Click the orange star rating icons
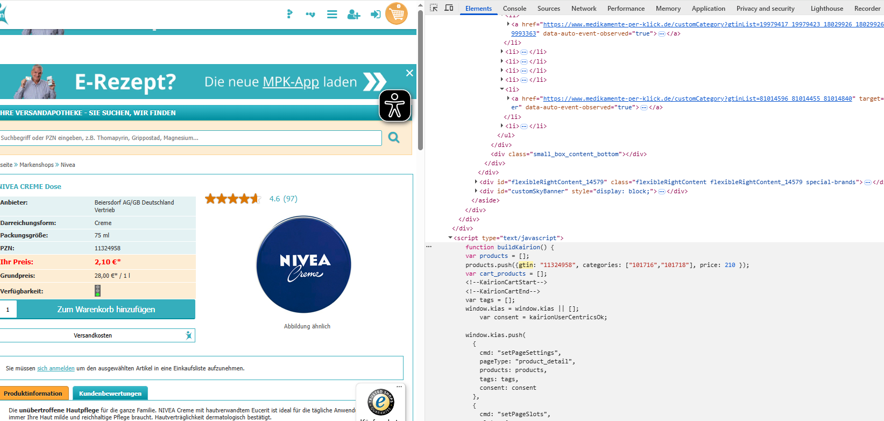The height and width of the screenshot is (421, 884). 232,199
